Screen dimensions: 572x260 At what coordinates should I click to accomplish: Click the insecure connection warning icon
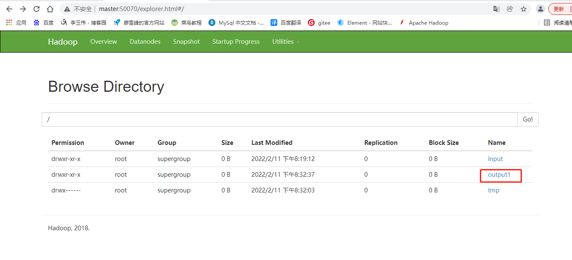67,9
